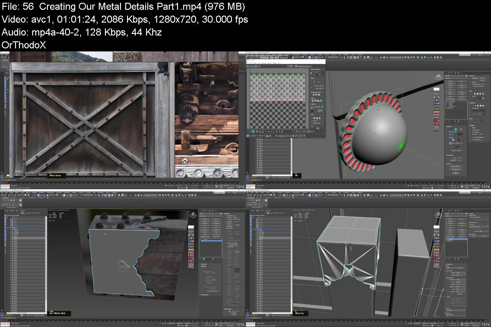Click Undo arrow in bottom-left 3ds Max frame
This screenshot has width=491, height=327.
point(2,195)
